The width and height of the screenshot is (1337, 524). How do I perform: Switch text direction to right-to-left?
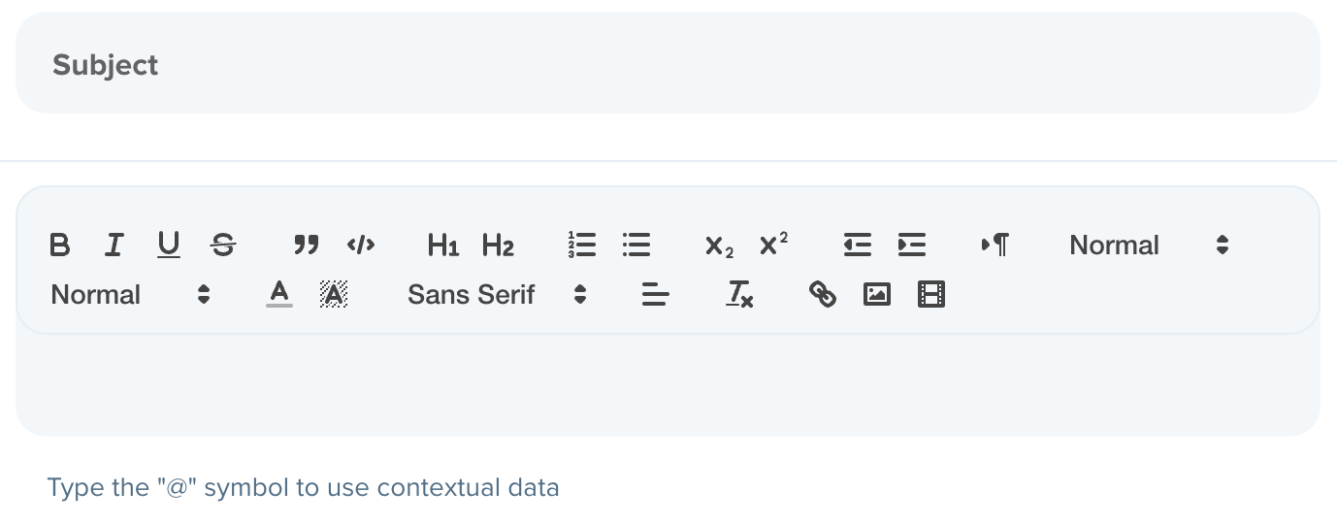point(995,246)
